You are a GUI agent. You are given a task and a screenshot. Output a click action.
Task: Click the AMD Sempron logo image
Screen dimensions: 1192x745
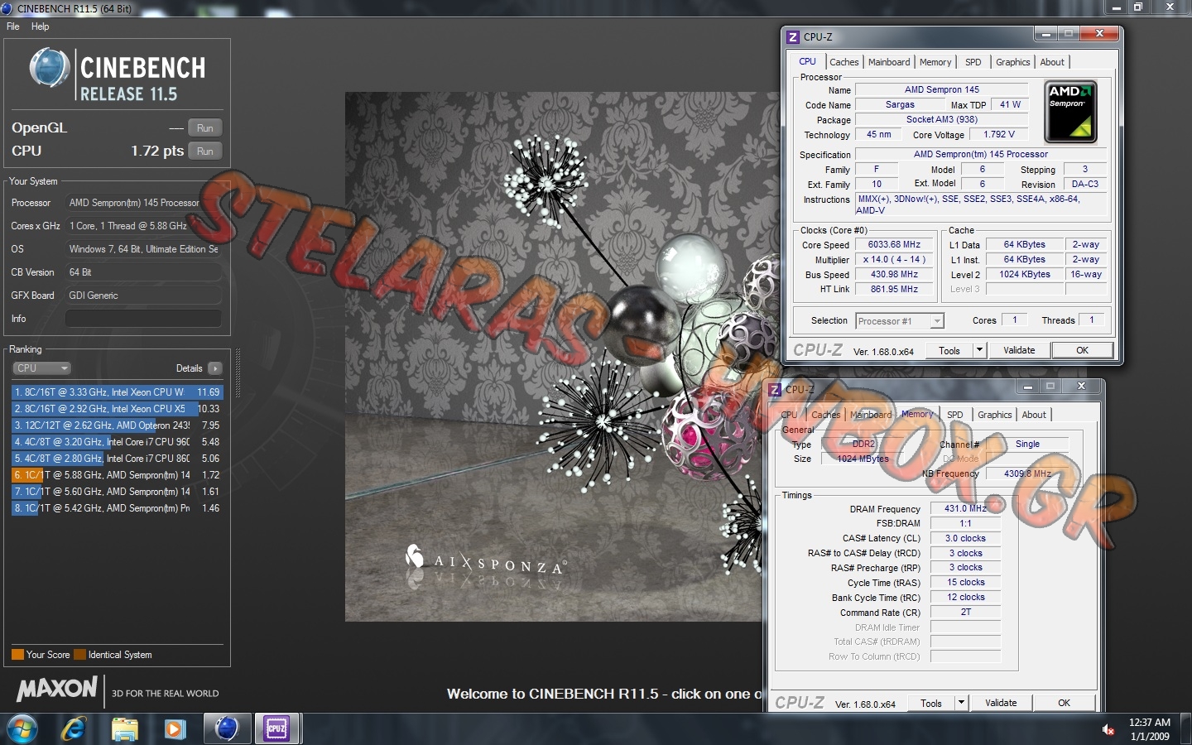(x=1071, y=112)
